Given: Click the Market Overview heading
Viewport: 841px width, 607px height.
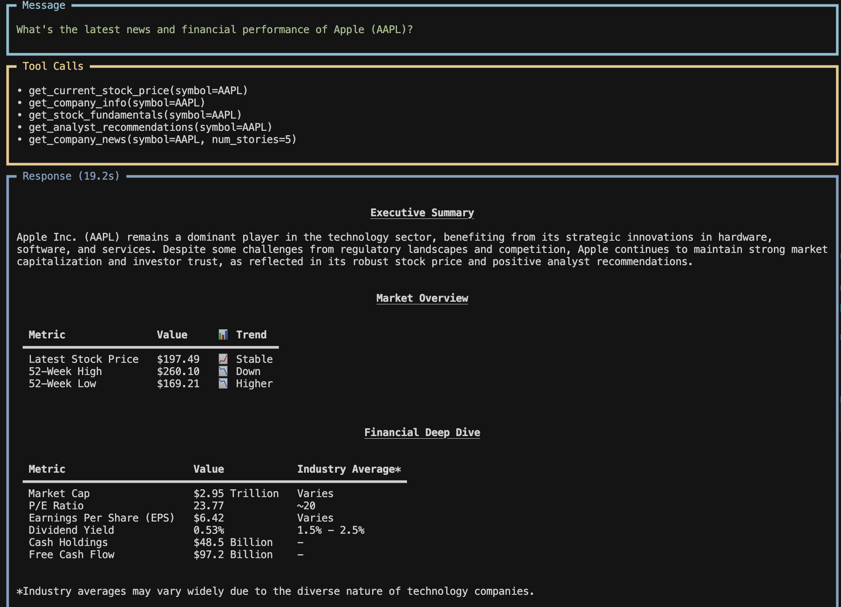Looking at the screenshot, I should 422,298.
